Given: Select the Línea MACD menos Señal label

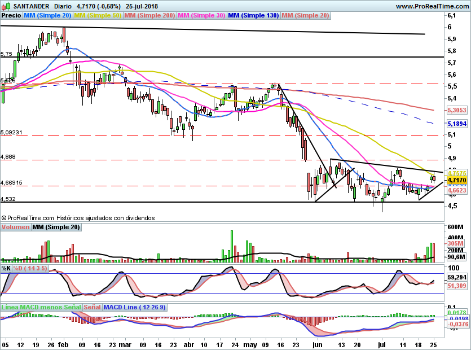Looking at the screenshot, I should click(41, 307).
